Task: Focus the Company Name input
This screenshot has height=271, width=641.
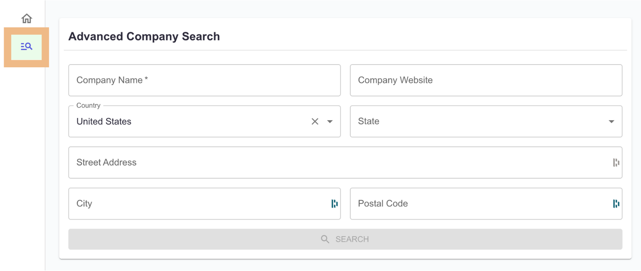Action: (x=204, y=80)
